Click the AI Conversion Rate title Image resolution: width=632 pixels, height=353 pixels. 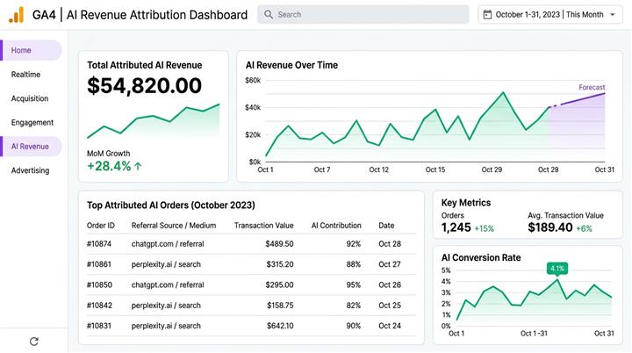tap(481, 258)
